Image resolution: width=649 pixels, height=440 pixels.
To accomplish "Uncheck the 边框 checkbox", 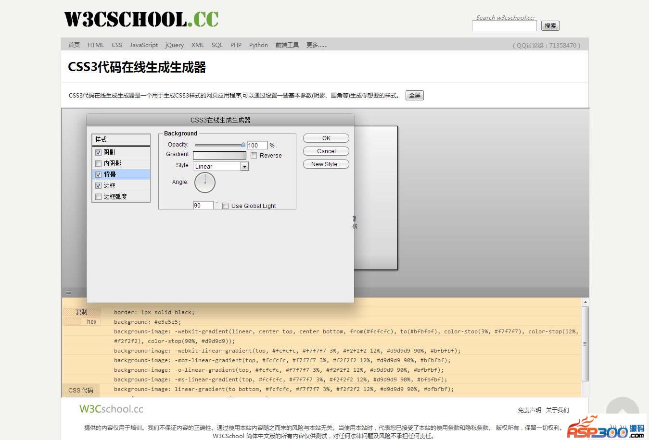I will pos(98,185).
